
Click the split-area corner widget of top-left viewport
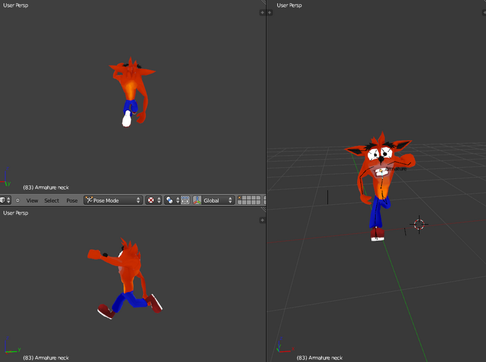click(x=264, y=2)
